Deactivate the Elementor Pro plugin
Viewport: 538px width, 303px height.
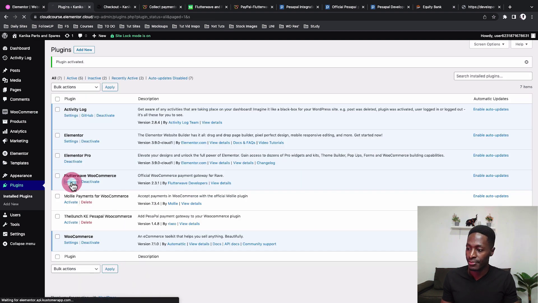pos(73,162)
